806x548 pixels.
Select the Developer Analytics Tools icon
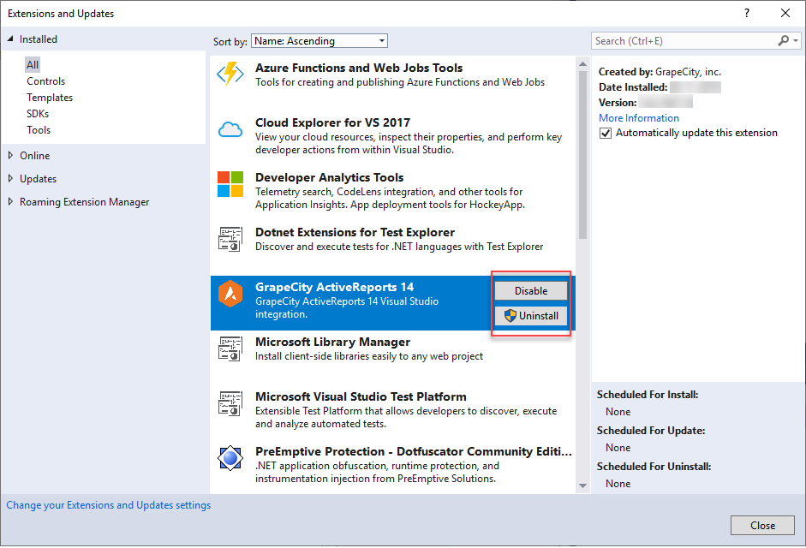[230, 185]
